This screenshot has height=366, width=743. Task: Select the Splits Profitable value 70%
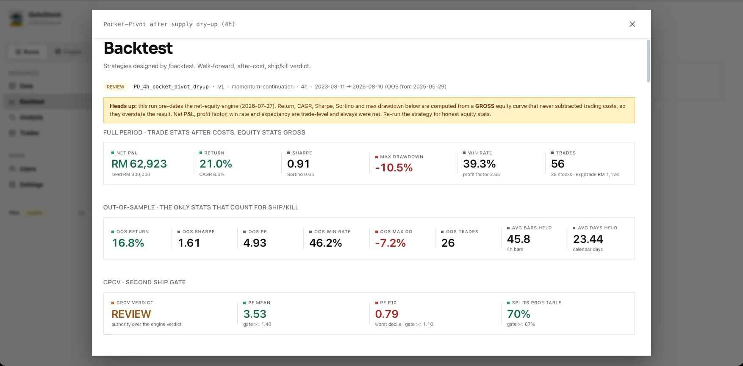[518, 314]
